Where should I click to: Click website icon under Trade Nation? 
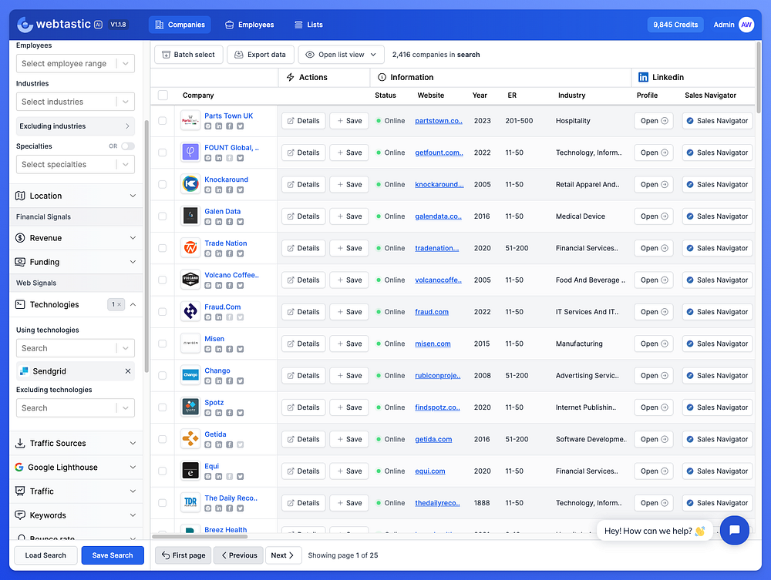click(208, 254)
